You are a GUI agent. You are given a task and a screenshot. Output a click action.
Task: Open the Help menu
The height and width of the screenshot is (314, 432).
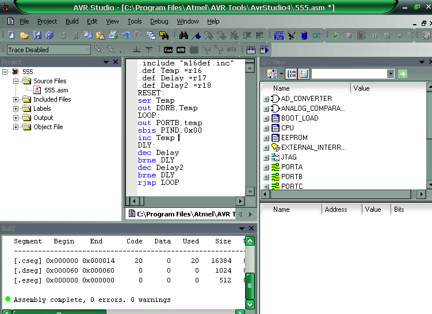click(x=213, y=21)
